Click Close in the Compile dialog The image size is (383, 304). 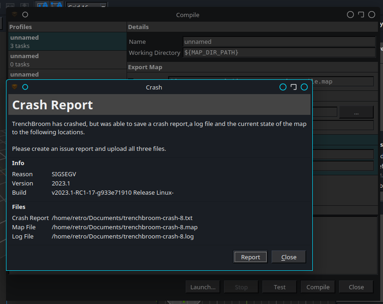pos(356,286)
